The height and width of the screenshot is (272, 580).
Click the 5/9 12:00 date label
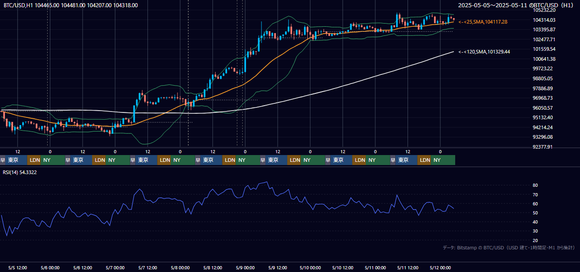(x=278, y=267)
